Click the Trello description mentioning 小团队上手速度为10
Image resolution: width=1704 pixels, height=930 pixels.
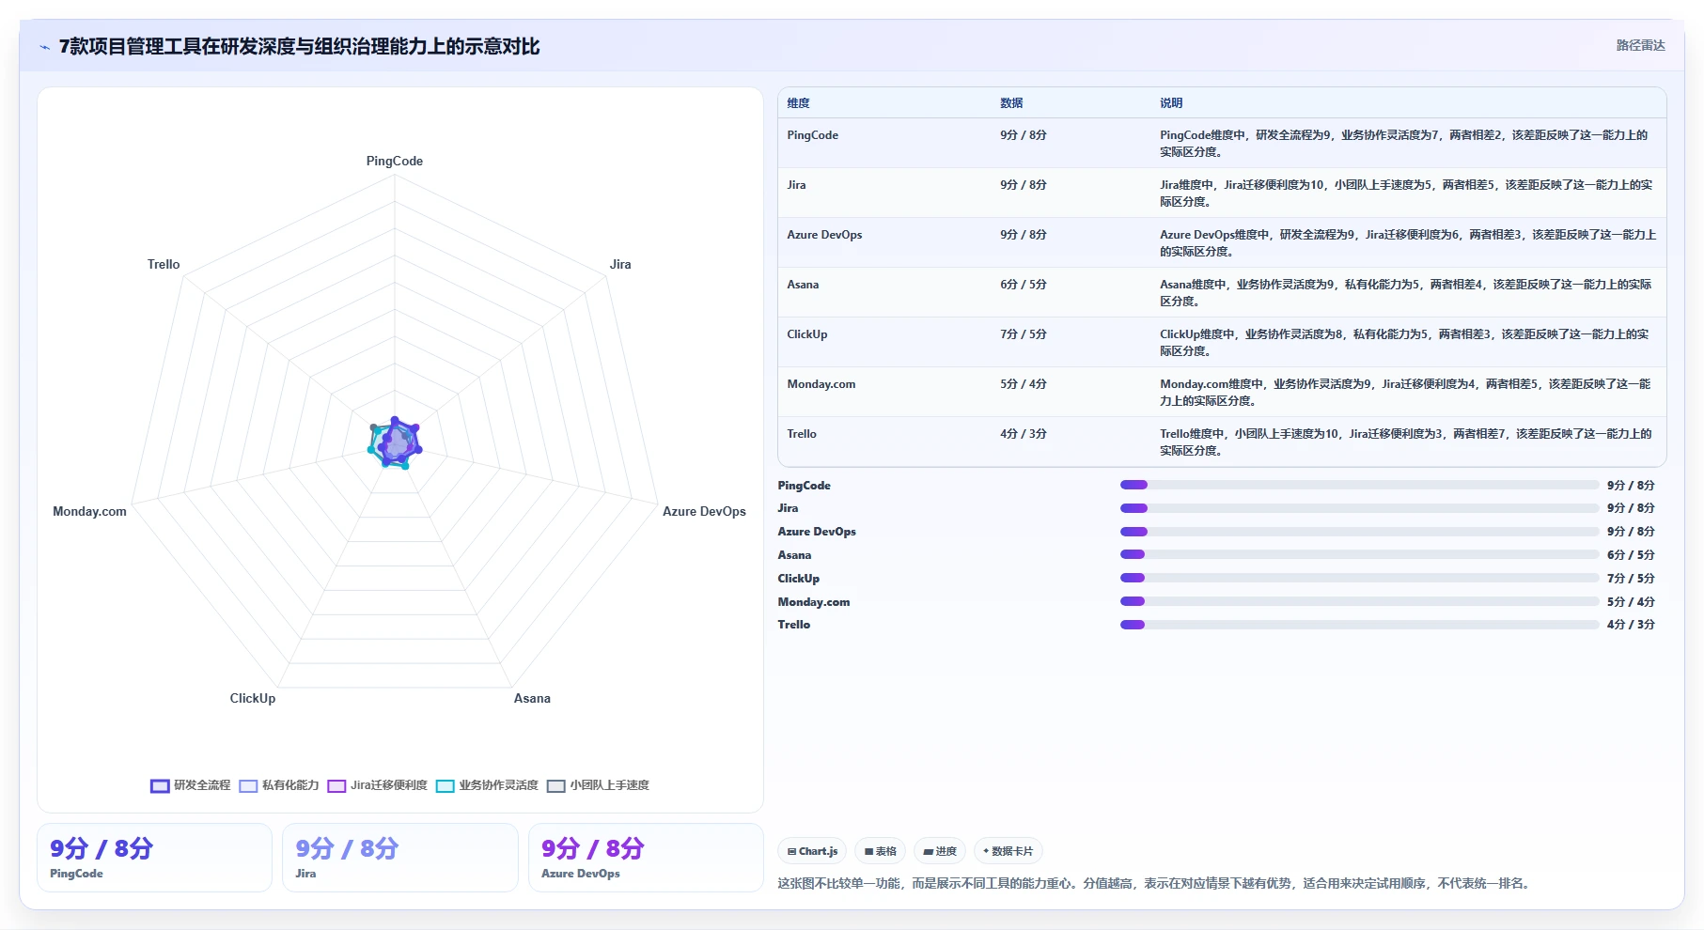(x=1406, y=442)
